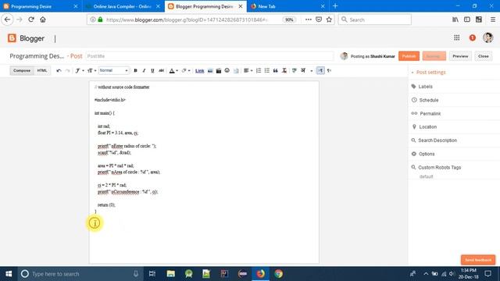
Task: Bookmark this page with the star
Action: tap(329, 20)
